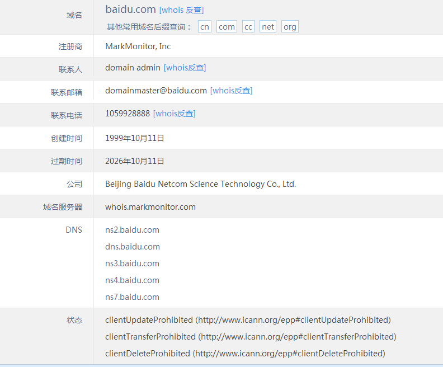Click DNS entry ns4.baidu.com

tap(132, 280)
